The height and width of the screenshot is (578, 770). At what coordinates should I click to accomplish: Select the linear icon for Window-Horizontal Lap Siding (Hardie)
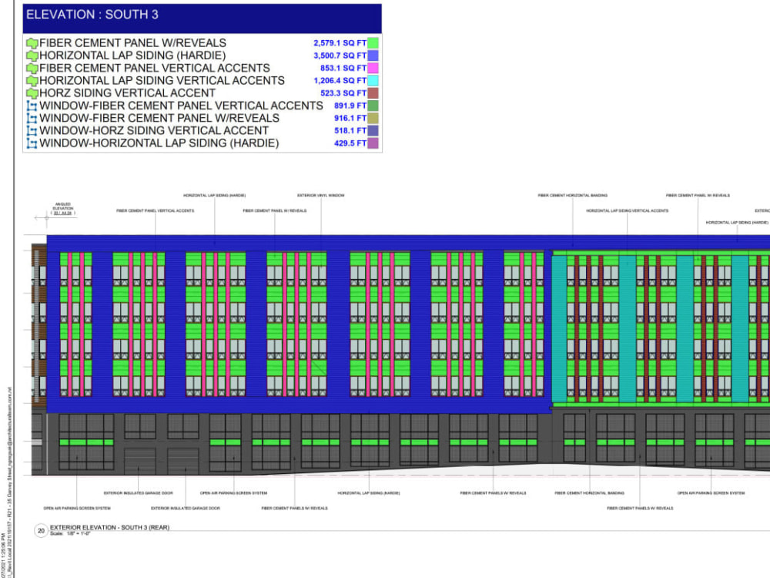coord(32,143)
